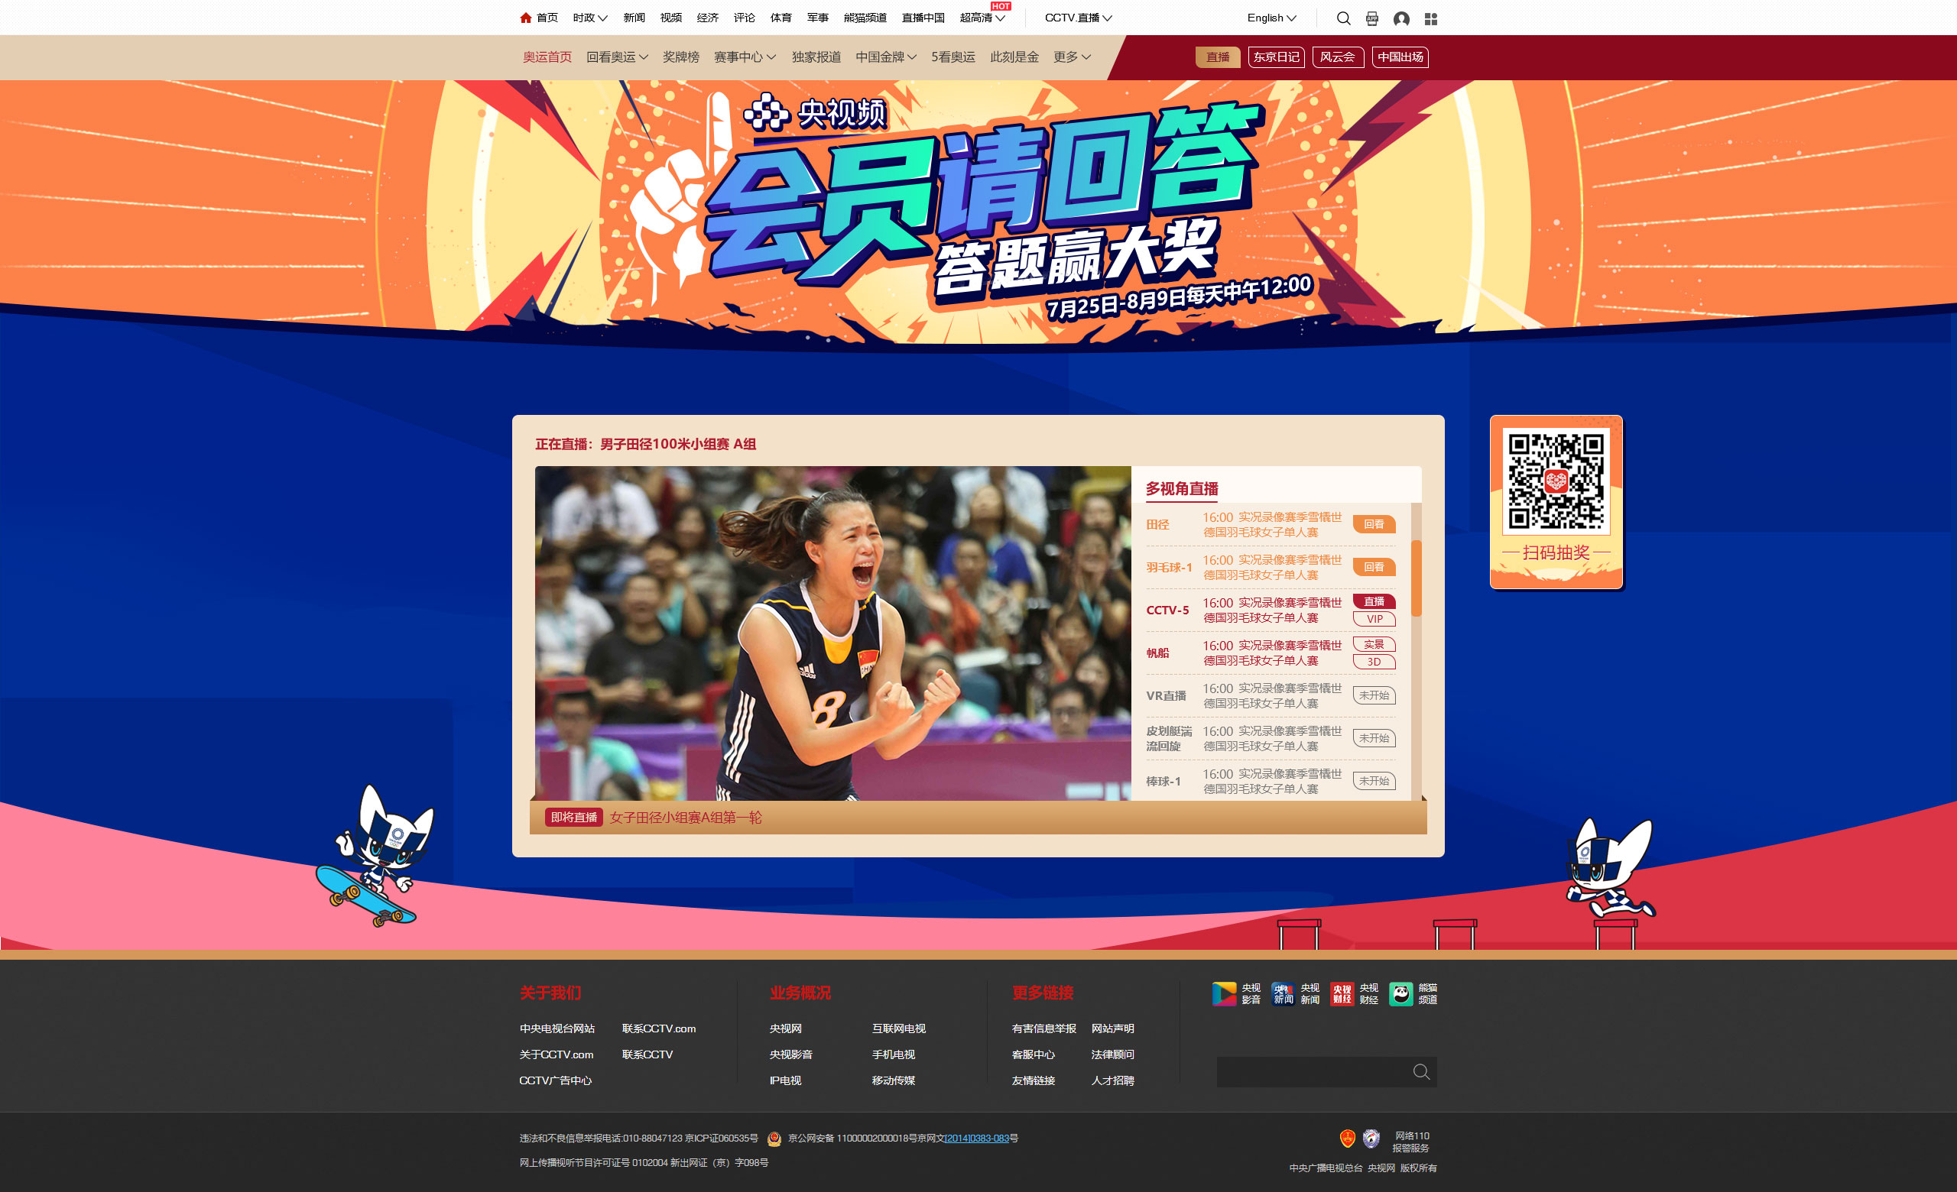Expand the 超高清 dropdown menu
Viewport: 1957px width, 1192px height.
click(x=982, y=18)
